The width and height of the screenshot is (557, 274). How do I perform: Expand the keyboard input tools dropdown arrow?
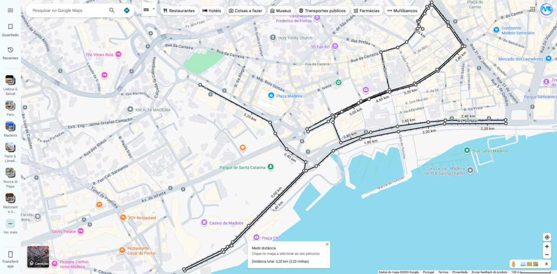pos(154,9)
